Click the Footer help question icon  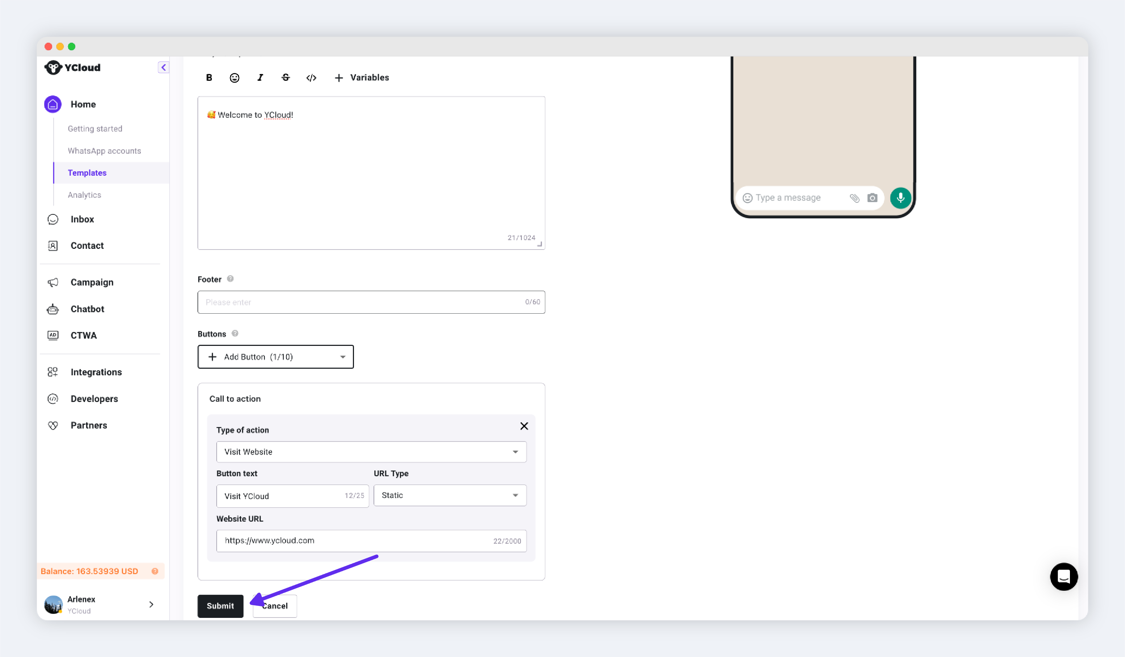tap(230, 279)
